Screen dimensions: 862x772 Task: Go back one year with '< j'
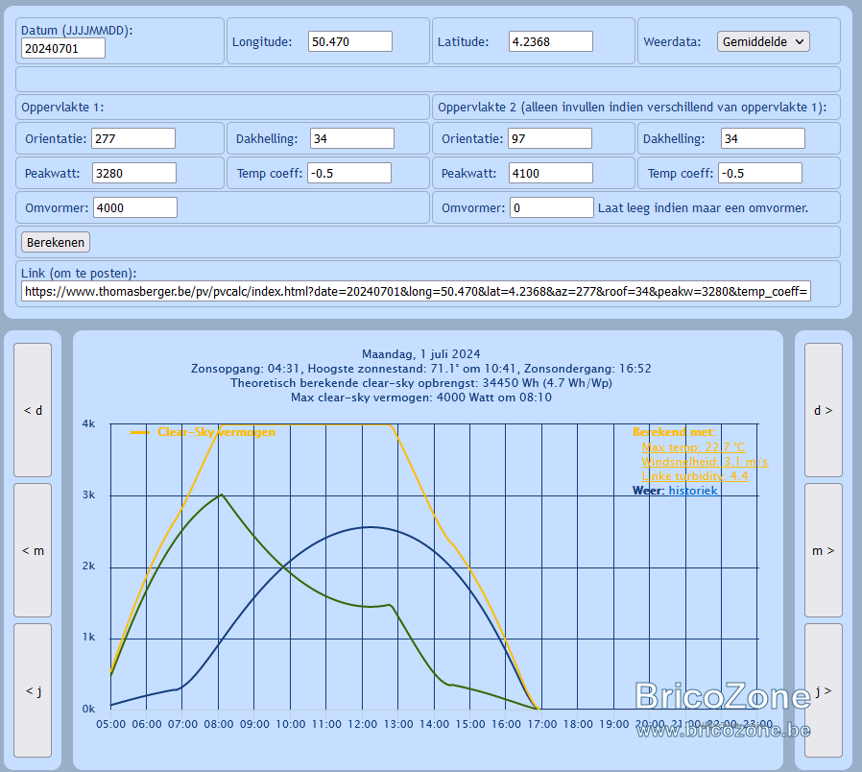(33, 690)
